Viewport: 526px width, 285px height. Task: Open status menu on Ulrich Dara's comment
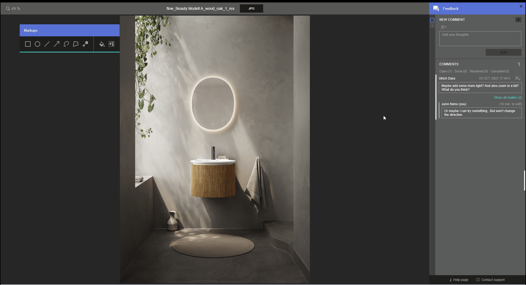coord(518,78)
